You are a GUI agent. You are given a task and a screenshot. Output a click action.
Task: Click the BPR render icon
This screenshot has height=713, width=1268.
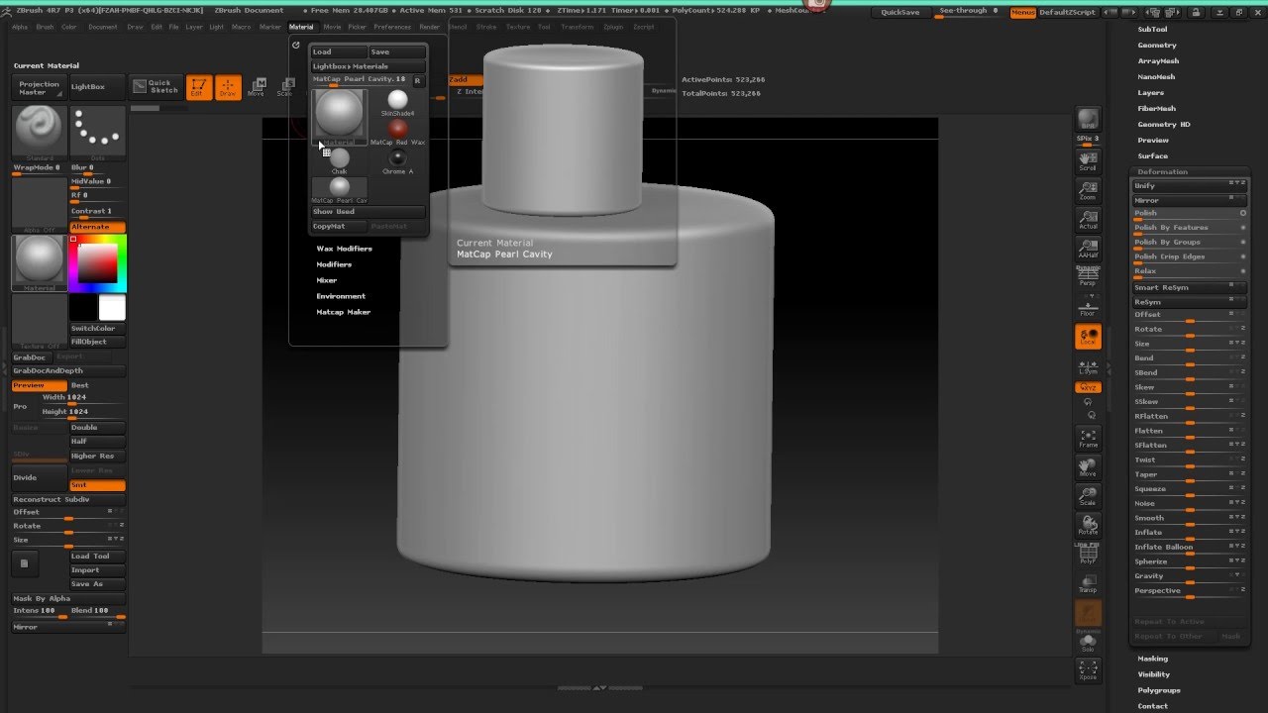[1088, 119]
